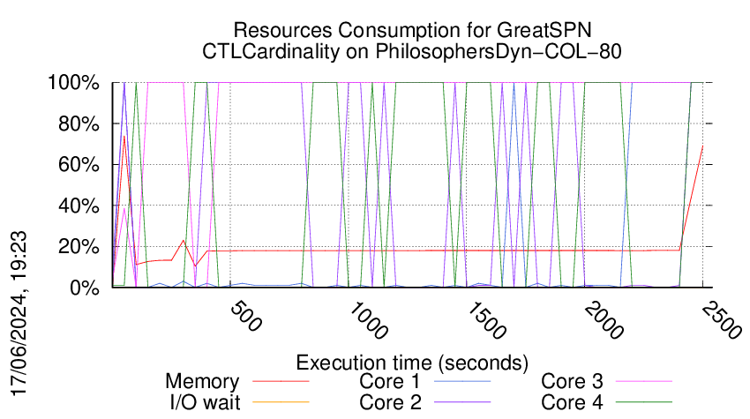Click the date stamp '17/06/2024, 19:23'

pyautogui.click(x=19, y=314)
